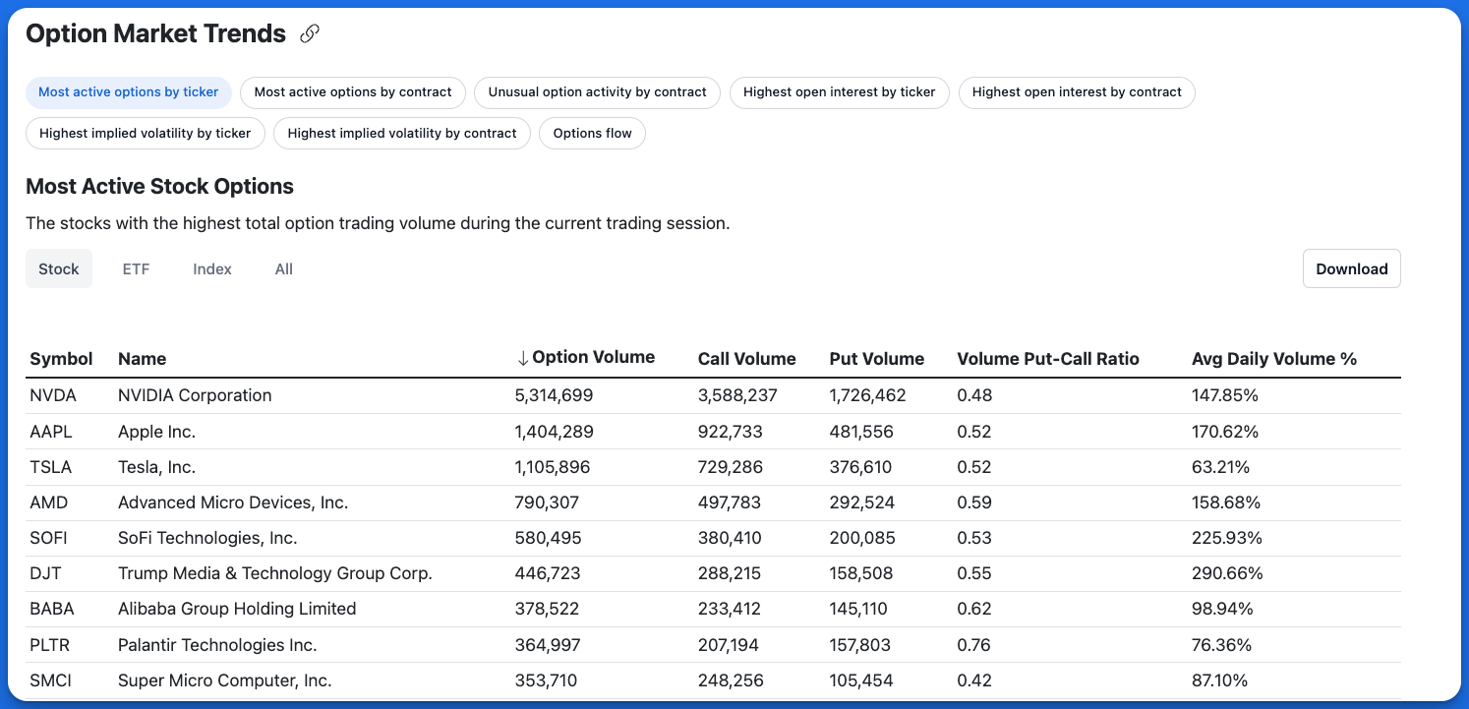The image size is (1469, 709).
Task: Sort by Volume Put-Call Ratio column
Action: coord(1048,359)
